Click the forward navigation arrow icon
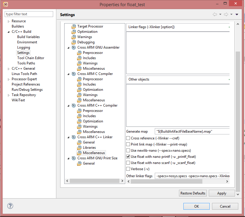245x217 pixels. (x=226, y=14)
